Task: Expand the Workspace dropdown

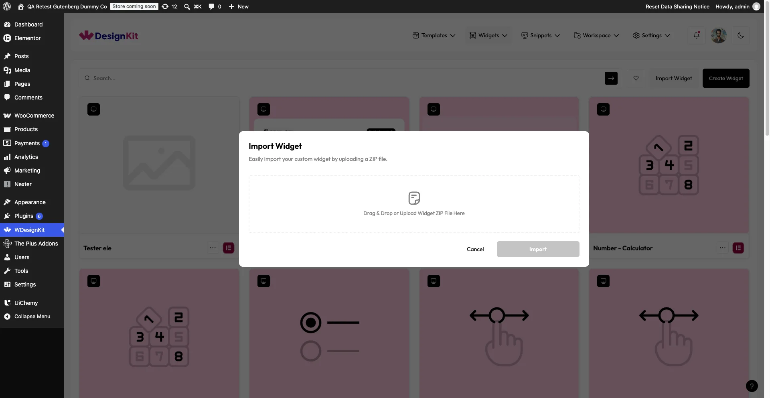Action: coord(596,35)
